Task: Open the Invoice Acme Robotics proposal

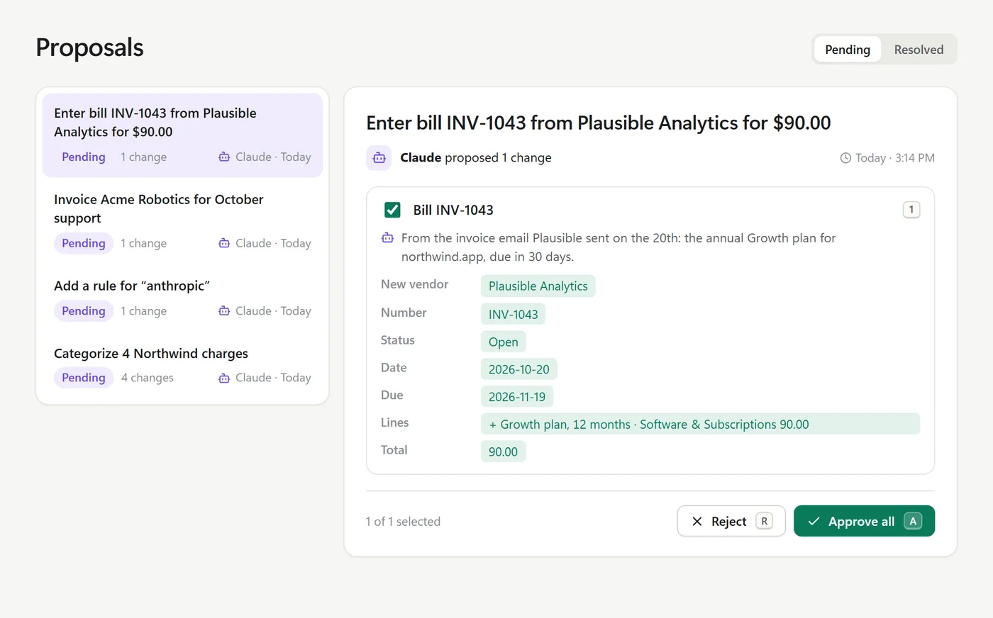Action: coord(182,222)
